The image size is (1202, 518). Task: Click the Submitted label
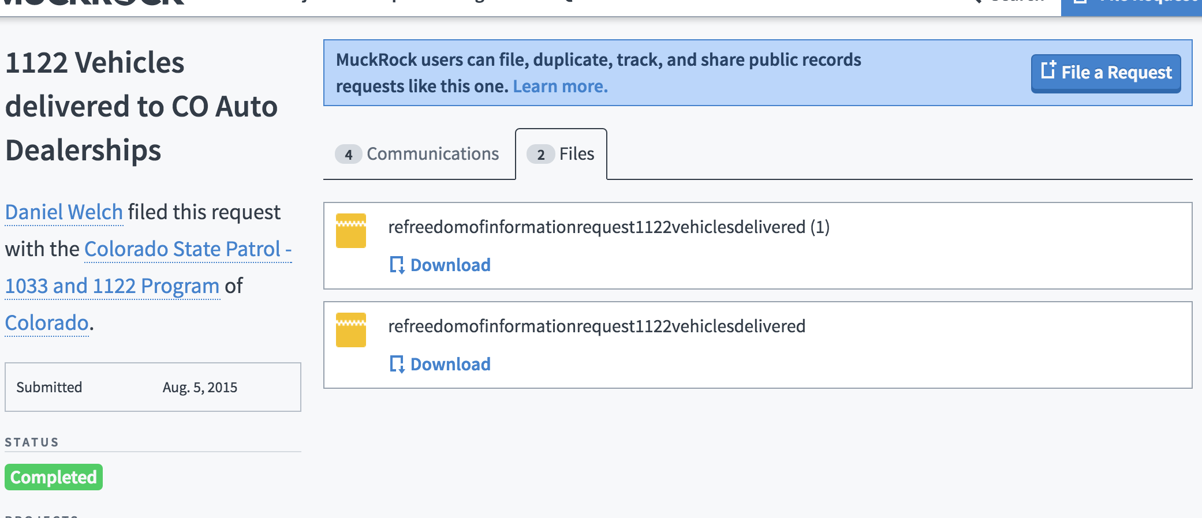pos(49,387)
